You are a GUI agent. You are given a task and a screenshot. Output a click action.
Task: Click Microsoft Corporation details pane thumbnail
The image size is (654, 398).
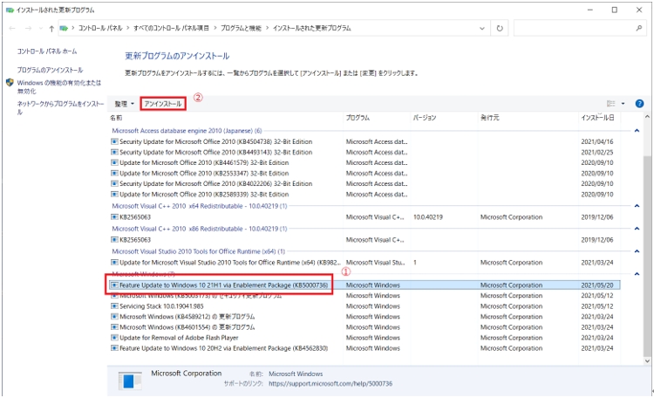(130, 381)
